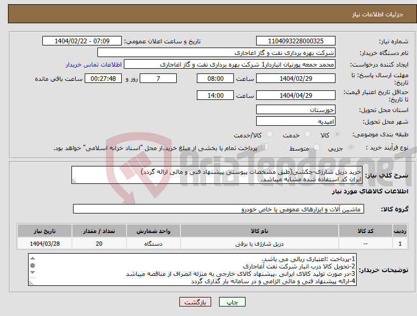Click the price validity time 14:00 field
This screenshot has height=316, width=417.
point(215,95)
